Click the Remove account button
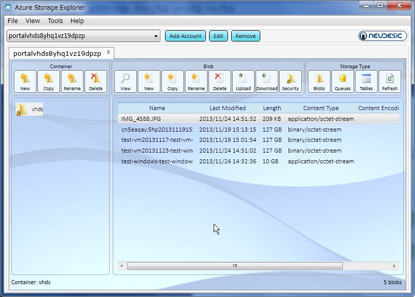415x297 pixels. (245, 36)
